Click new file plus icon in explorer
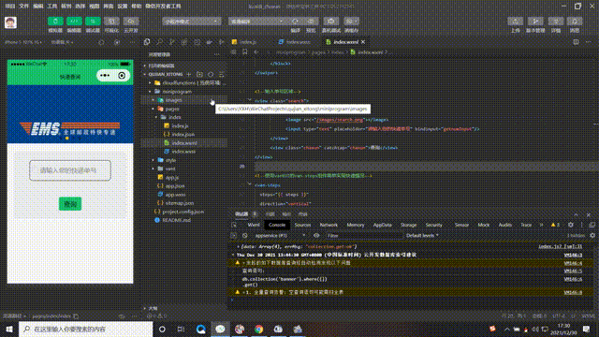Image resolution: width=599 pixels, height=337 pixels. (x=189, y=74)
